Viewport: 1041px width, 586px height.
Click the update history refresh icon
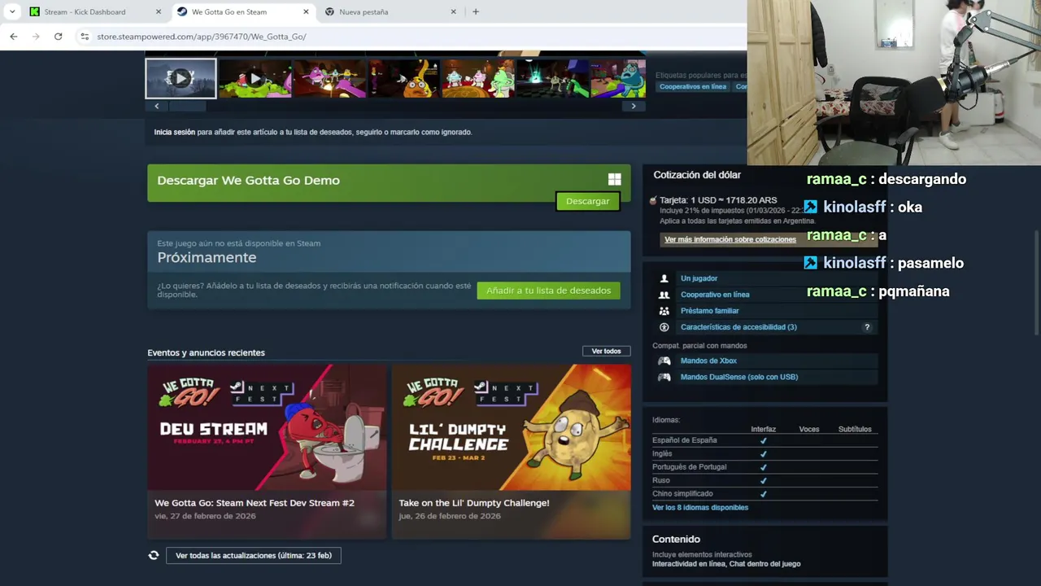(153, 555)
